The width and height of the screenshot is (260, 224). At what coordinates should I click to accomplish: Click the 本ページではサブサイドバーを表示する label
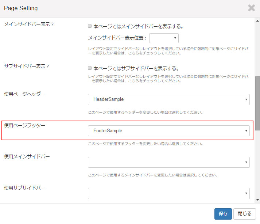pos(136,68)
